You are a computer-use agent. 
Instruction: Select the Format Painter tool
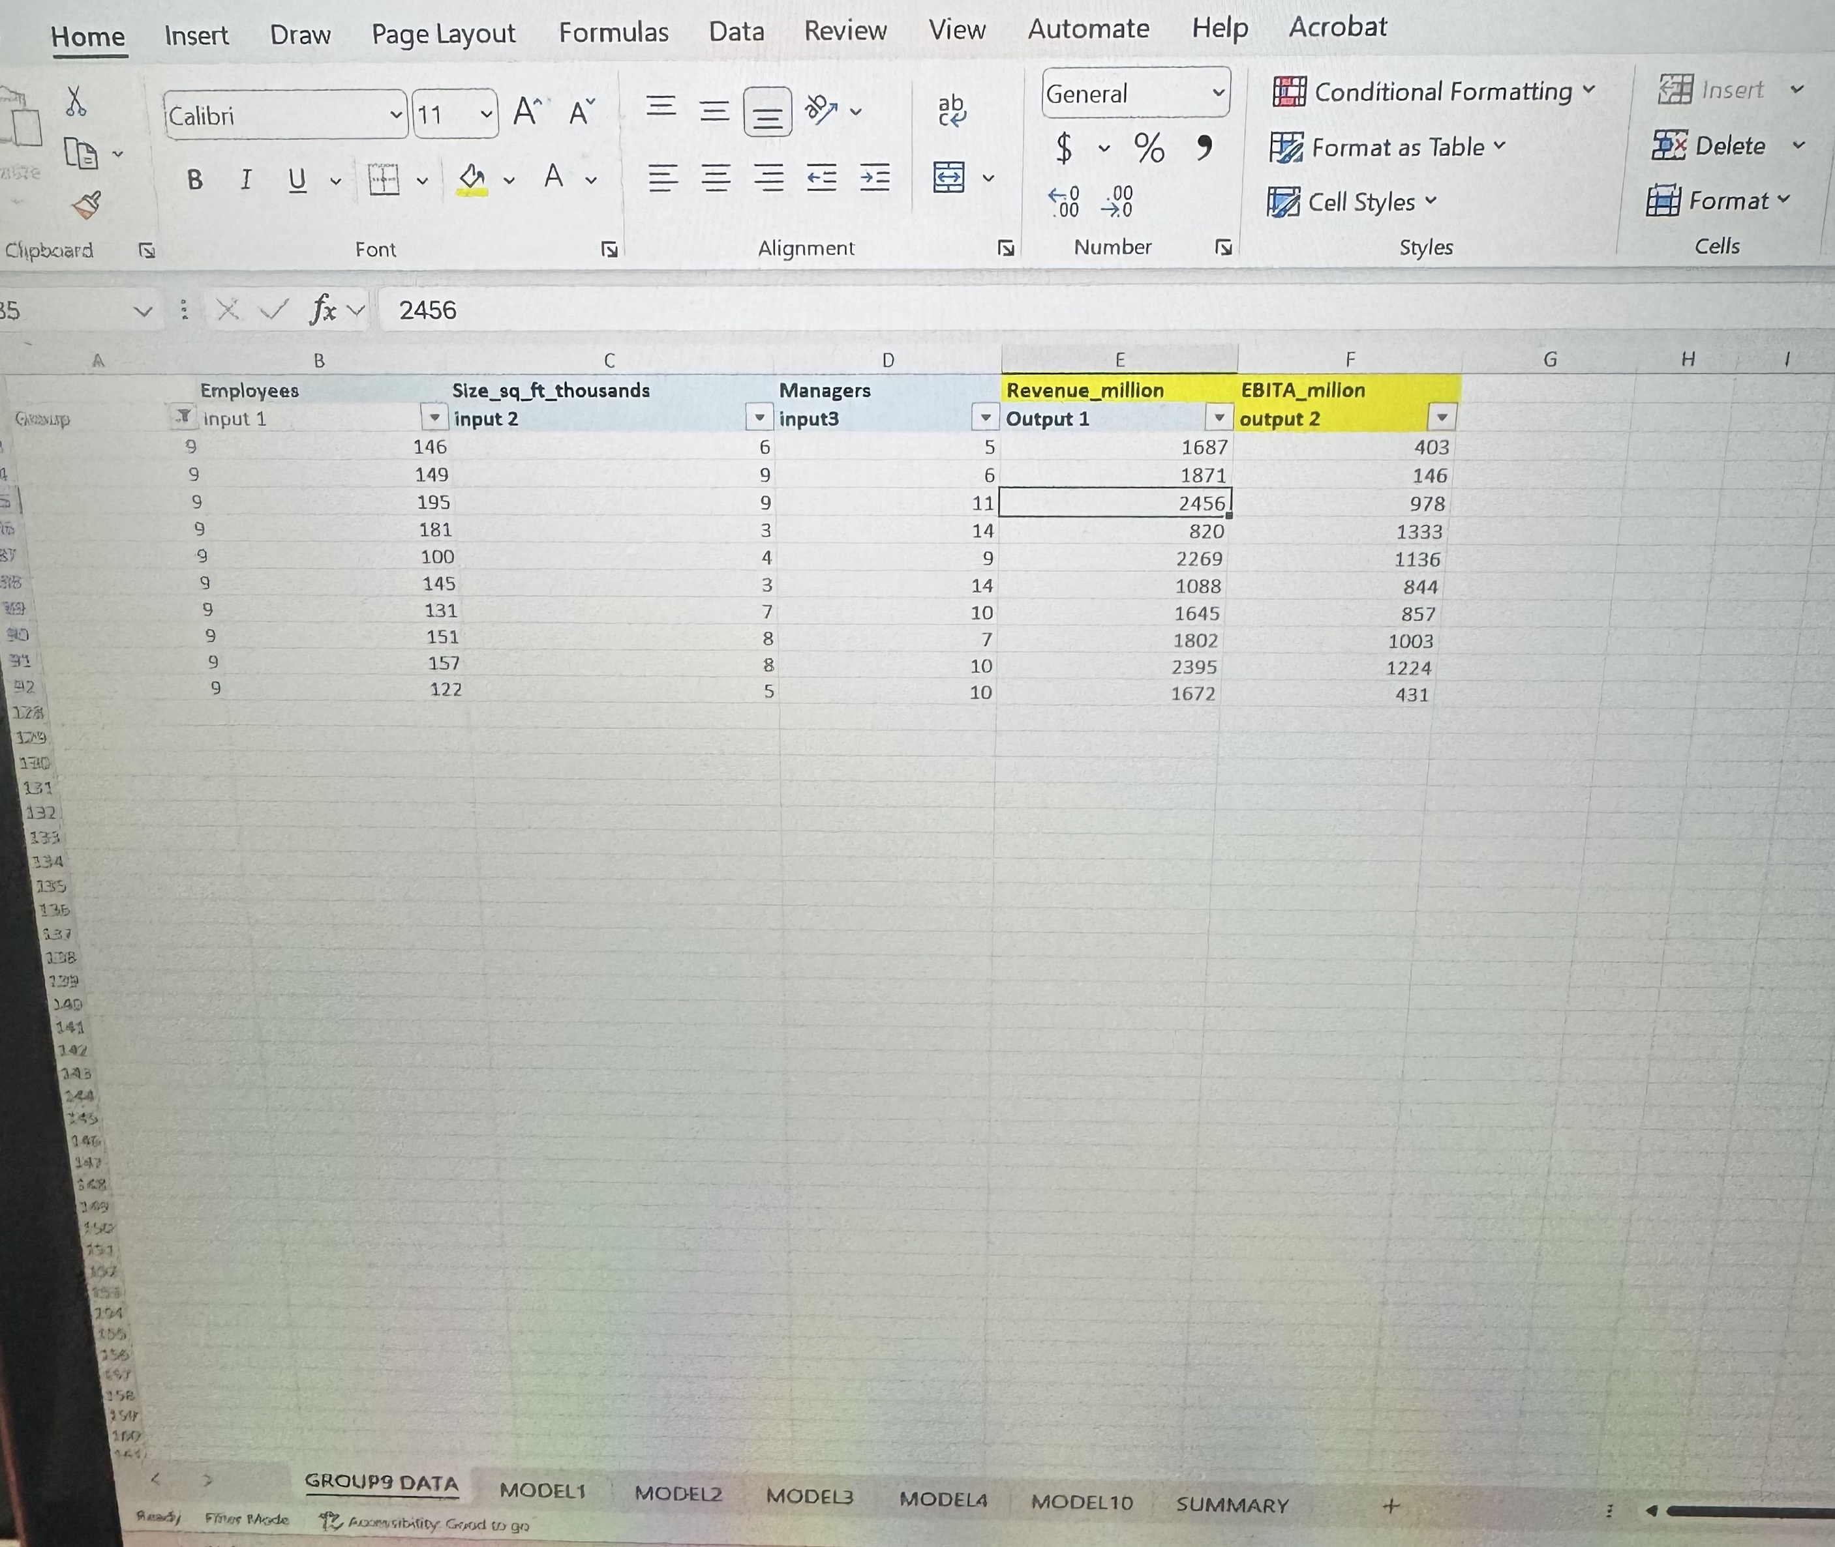[88, 203]
